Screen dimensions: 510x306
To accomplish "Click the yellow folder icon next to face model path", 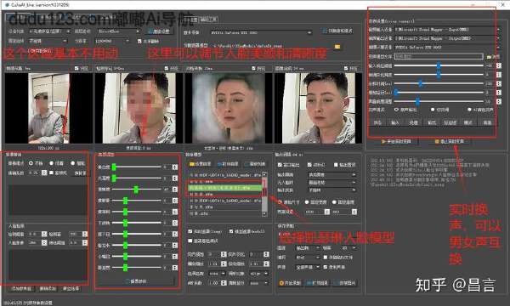I will 337,47.
